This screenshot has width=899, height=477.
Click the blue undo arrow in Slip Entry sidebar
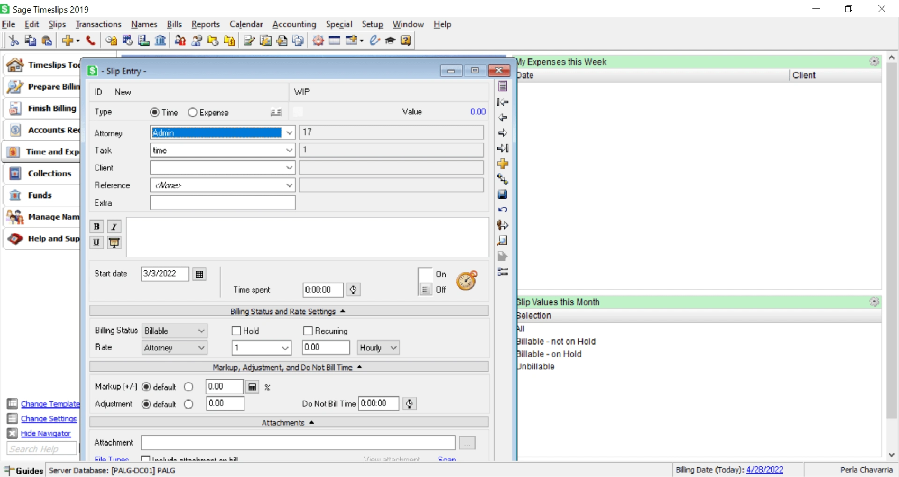click(502, 210)
